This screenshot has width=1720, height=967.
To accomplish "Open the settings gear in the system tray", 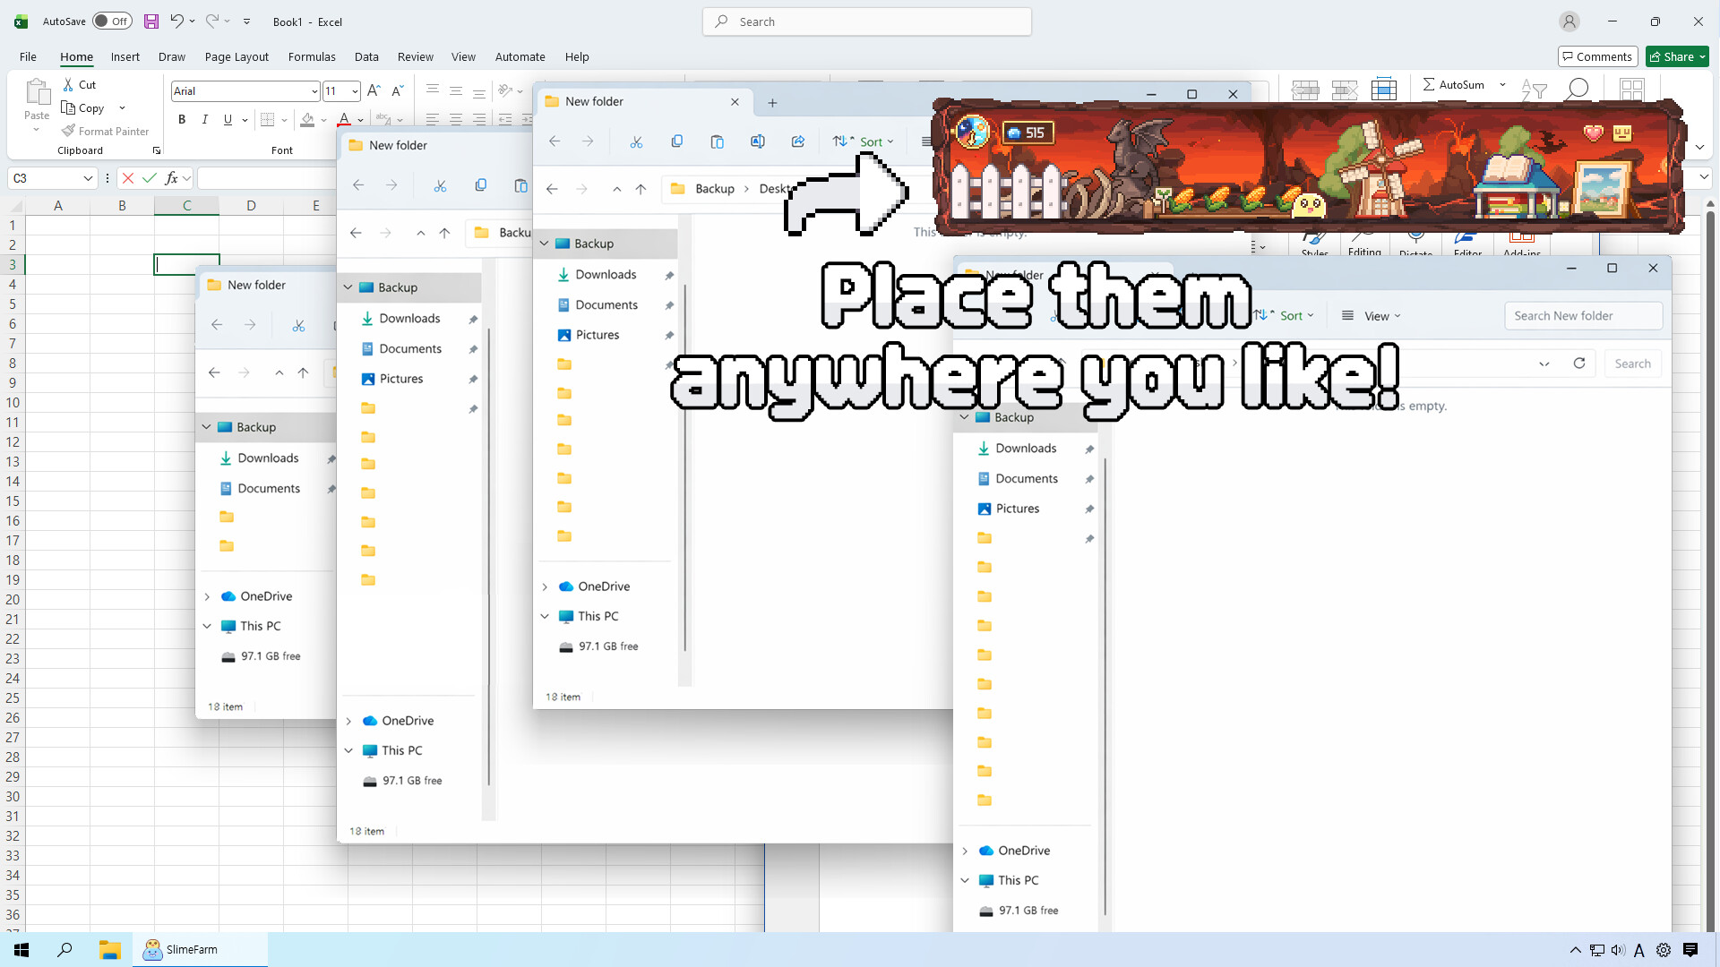I will pyautogui.click(x=1664, y=950).
